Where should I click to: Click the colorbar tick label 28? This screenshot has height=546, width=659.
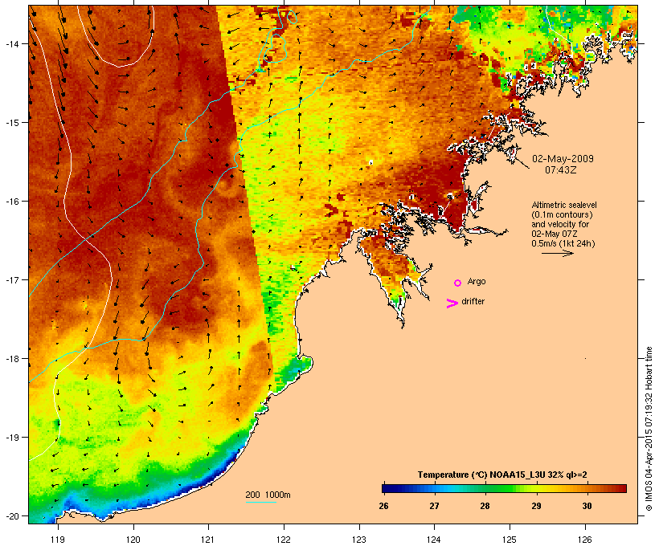[x=485, y=506]
